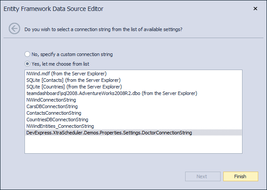Click the back arrow icon

14,29
